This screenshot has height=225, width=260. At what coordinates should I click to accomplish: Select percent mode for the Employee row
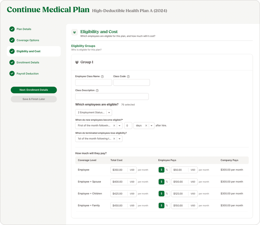click(167, 170)
